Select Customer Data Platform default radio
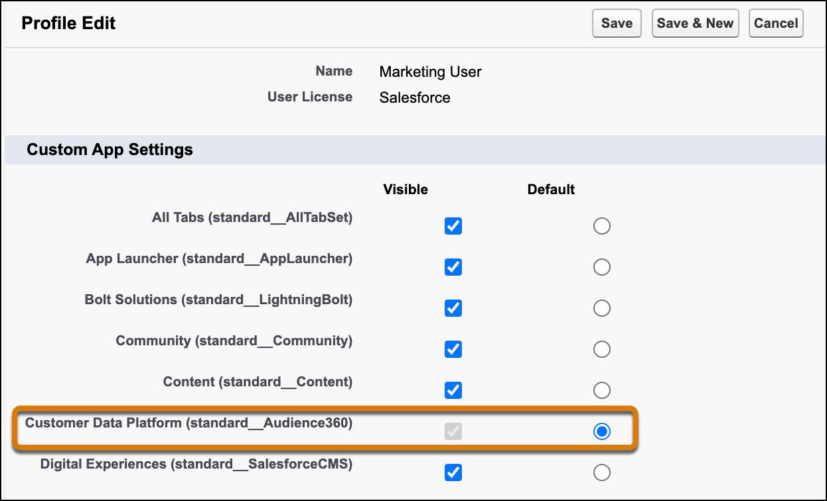This screenshot has height=501, width=827. tap(602, 431)
